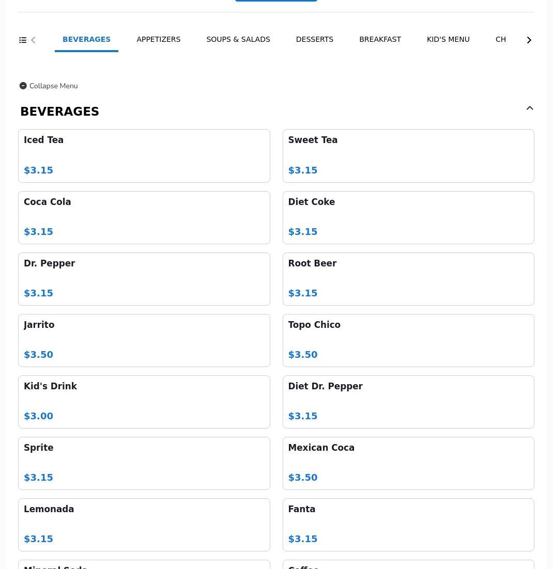Click the $3.00 price on Kid's Drink

[39, 416]
